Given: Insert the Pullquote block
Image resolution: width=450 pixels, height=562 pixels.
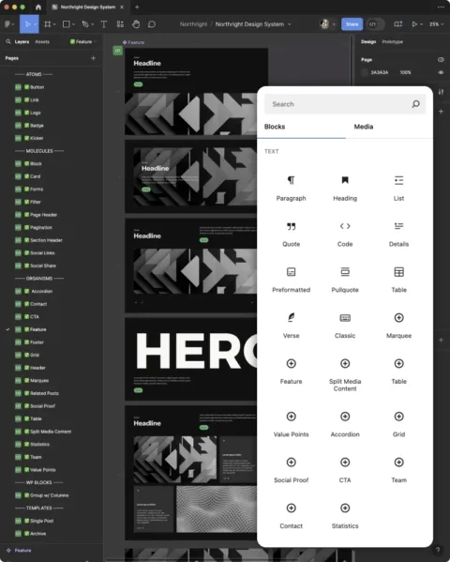Looking at the screenshot, I should [345, 281].
